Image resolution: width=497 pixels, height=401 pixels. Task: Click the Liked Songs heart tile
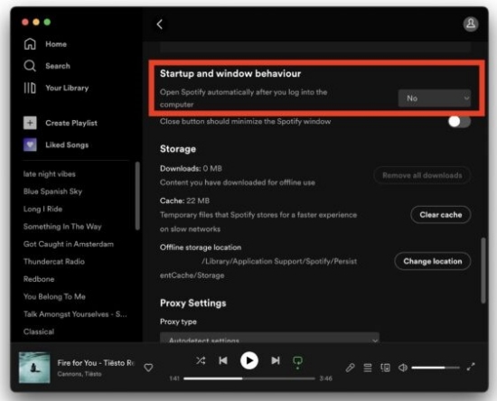coord(30,145)
